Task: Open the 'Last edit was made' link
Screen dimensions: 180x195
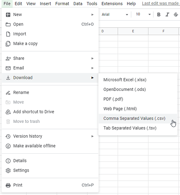Action: pos(161,4)
